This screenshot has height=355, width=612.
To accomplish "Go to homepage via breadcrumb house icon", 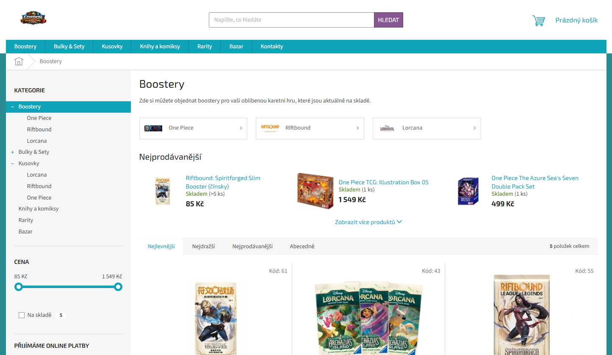I will [x=19, y=61].
